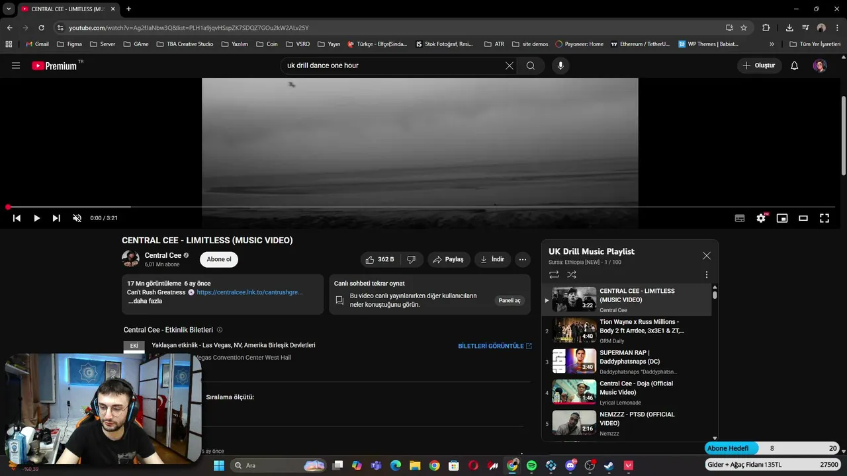Toggle playlist shuffle
The height and width of the screenshot is (476, 847).
click(x=572, y=274)
